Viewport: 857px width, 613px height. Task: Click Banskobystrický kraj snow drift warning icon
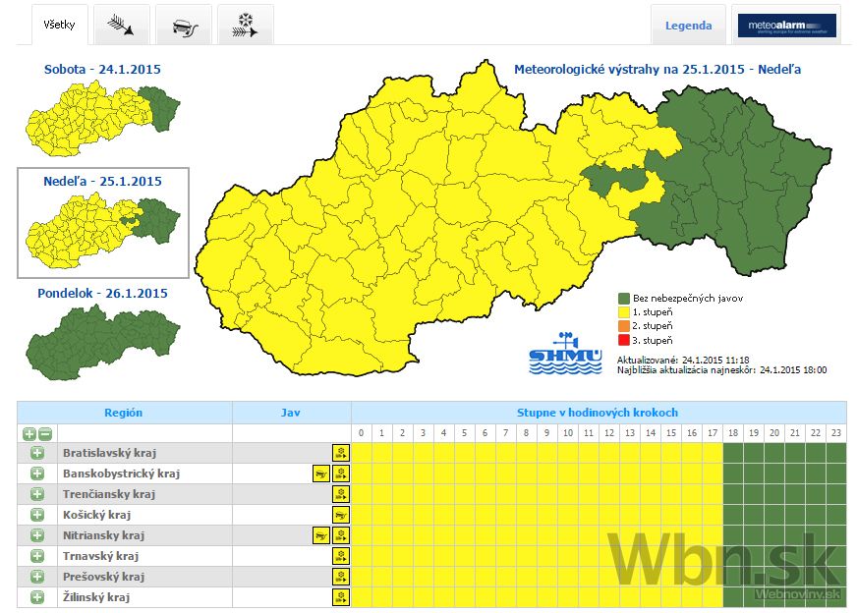point(341,474)
